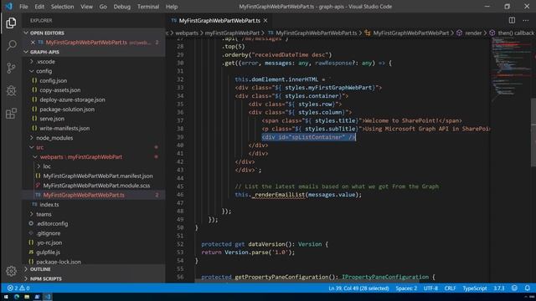The width and height of the screenshot is (536, 301).
Task: Click render in the breadcrumb path
Action: tap(472, 33)
